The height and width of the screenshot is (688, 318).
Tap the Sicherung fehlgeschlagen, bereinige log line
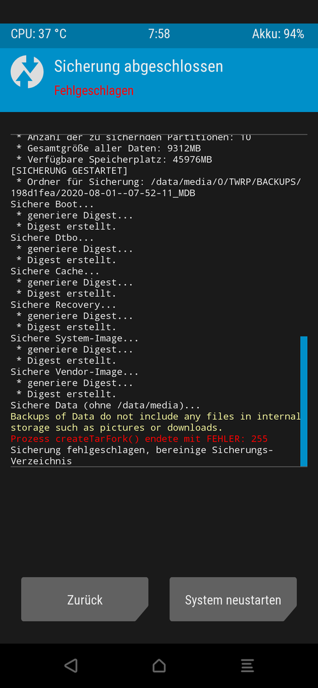142,455
